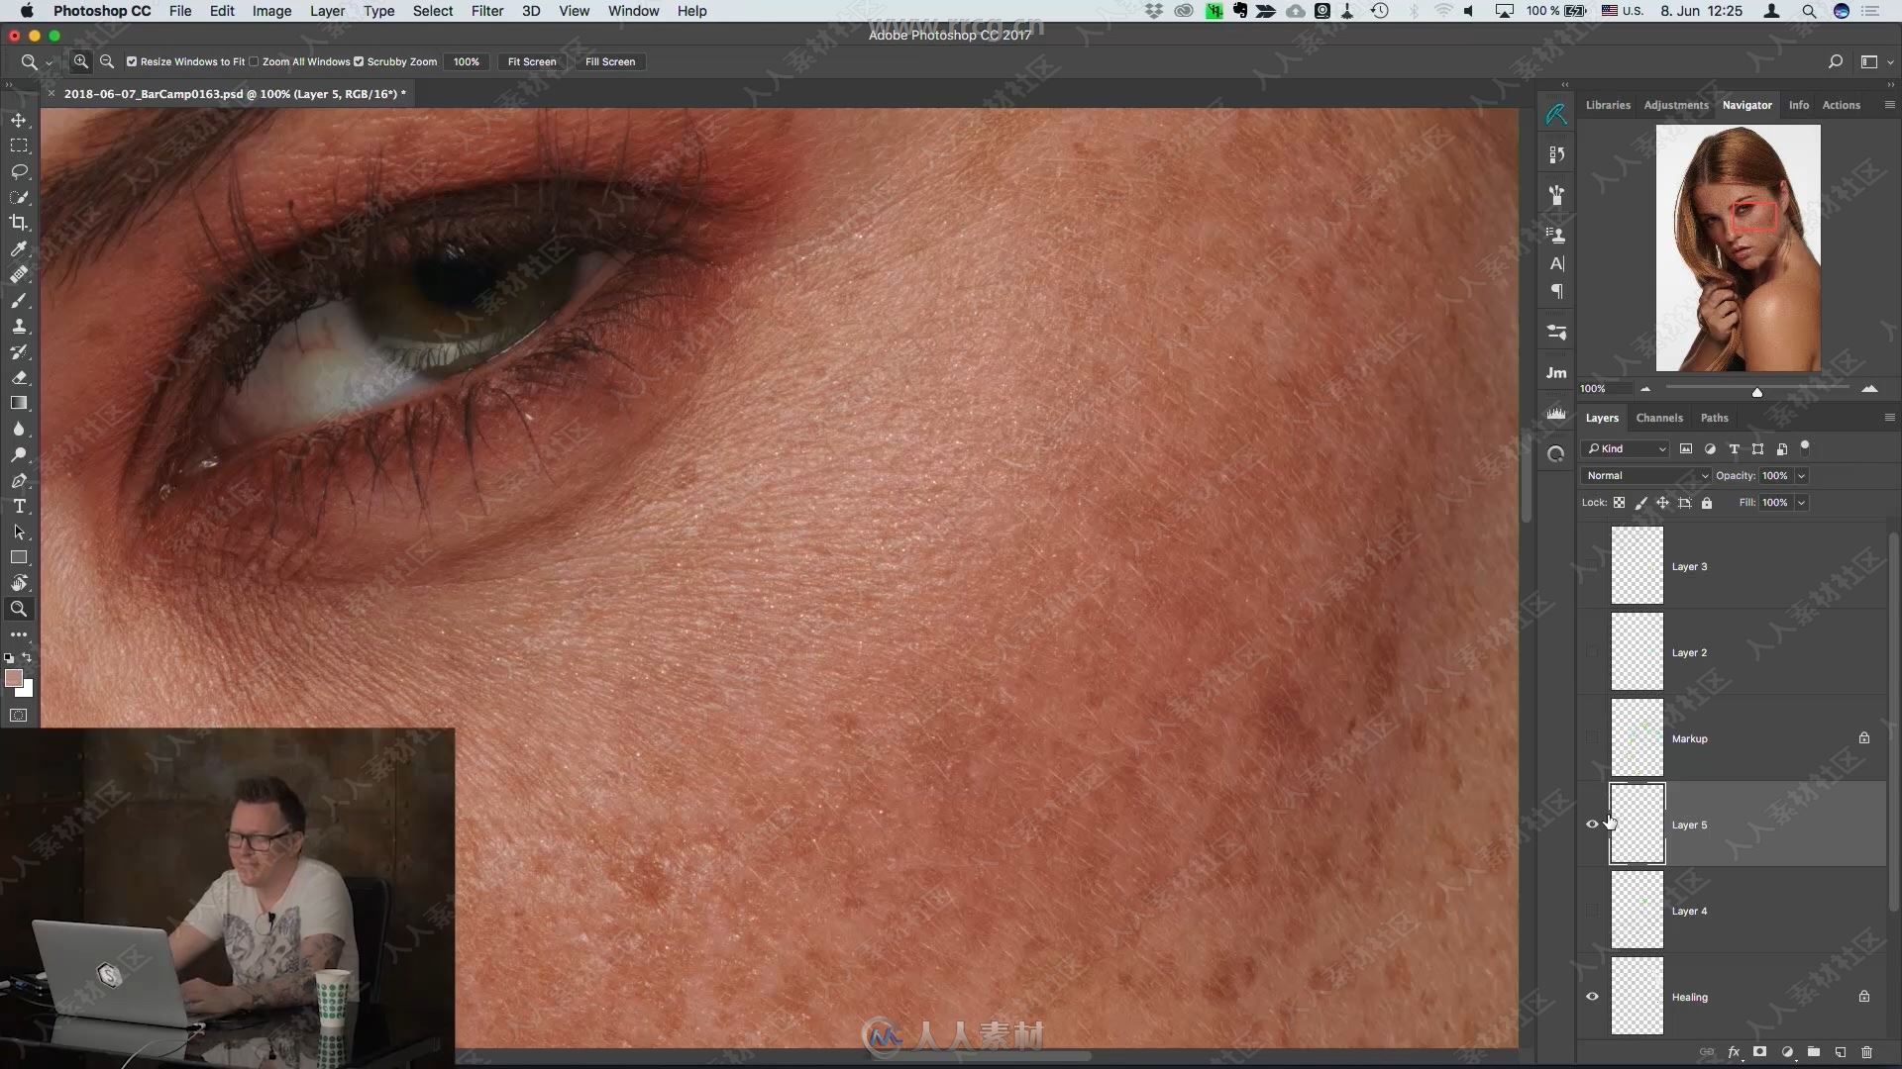Screen dimensions: 1902x1069
Task: Select the Healing Brush tool
Action: pyautogui.click(x=19, y=274)
